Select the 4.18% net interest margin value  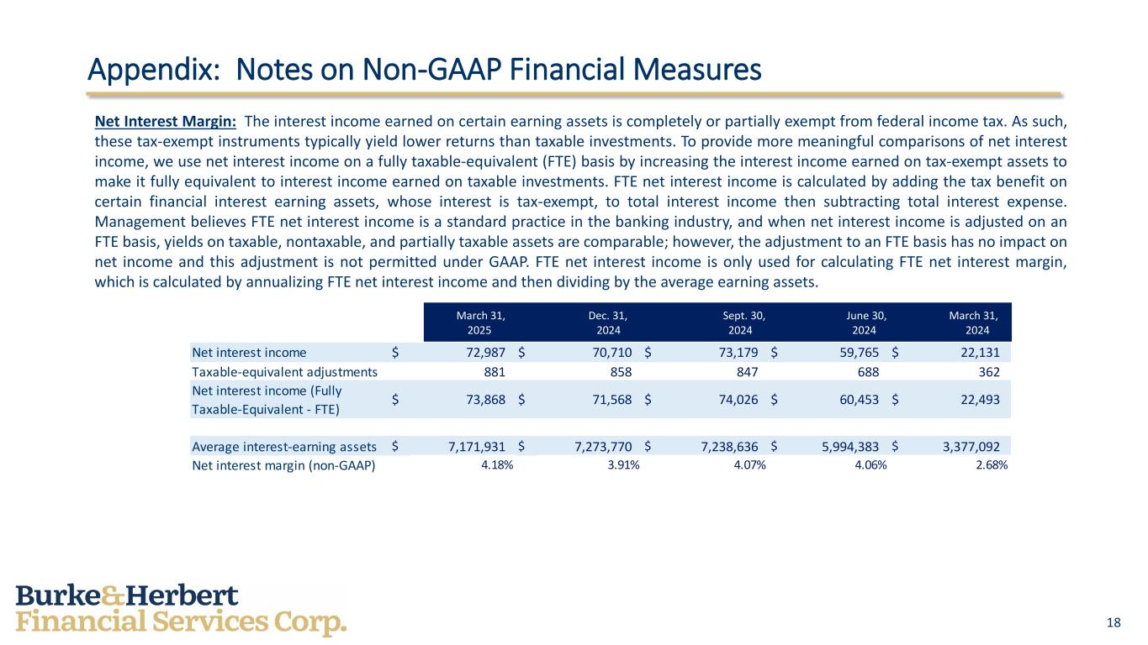pos(497,464)
